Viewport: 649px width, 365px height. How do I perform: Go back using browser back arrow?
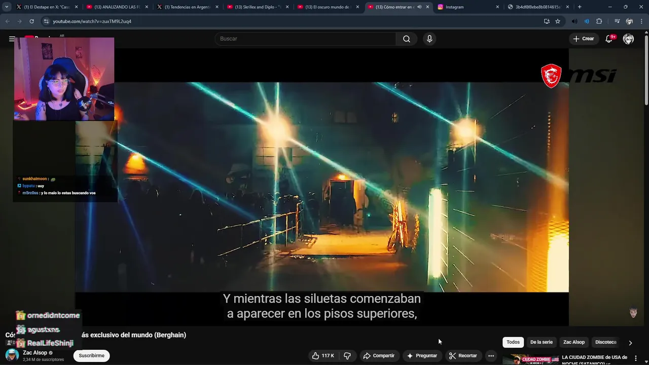coord(8,21)
